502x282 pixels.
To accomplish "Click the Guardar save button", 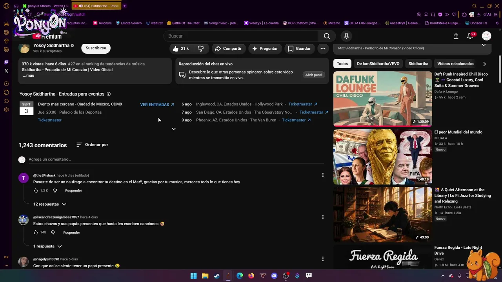I will pyautogui.click(x=299, y=49).
